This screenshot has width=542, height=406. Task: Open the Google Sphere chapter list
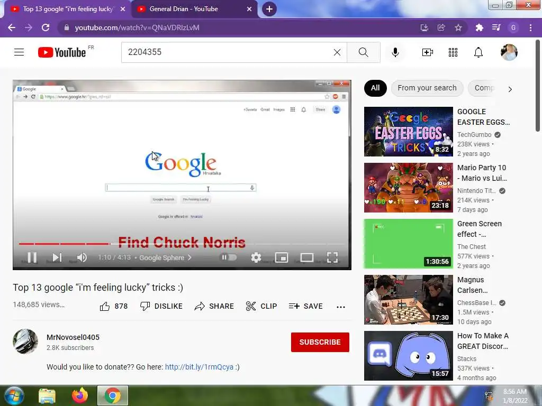coord(165,257)
